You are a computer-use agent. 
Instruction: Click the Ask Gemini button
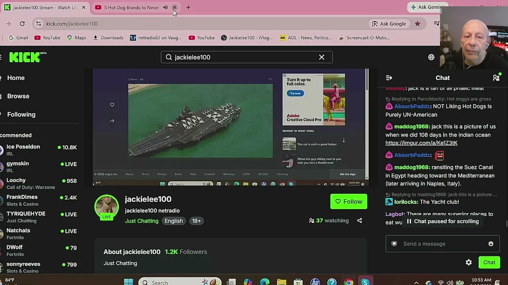(x=427, y=7)
